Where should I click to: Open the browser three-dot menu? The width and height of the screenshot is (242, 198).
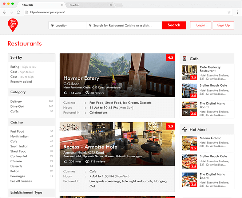click(237, 12)
